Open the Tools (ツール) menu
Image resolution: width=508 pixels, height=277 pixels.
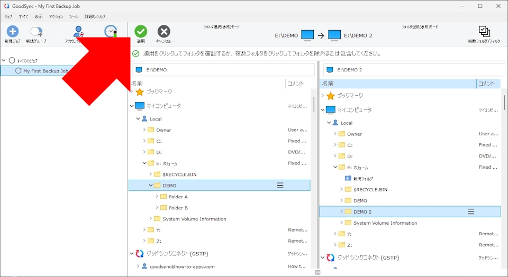[x=74, y=16]
